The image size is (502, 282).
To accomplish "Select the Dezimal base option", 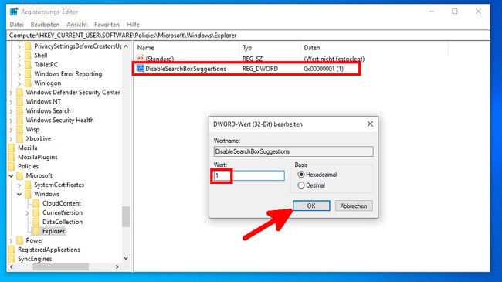I will pos(301,185).
